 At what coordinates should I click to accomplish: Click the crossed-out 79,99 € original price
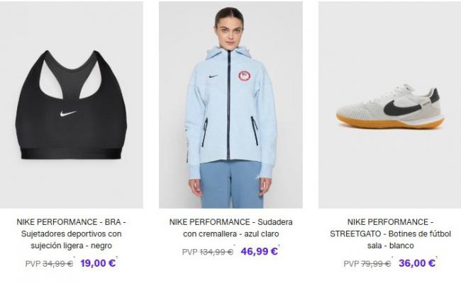tap(376, 264)
